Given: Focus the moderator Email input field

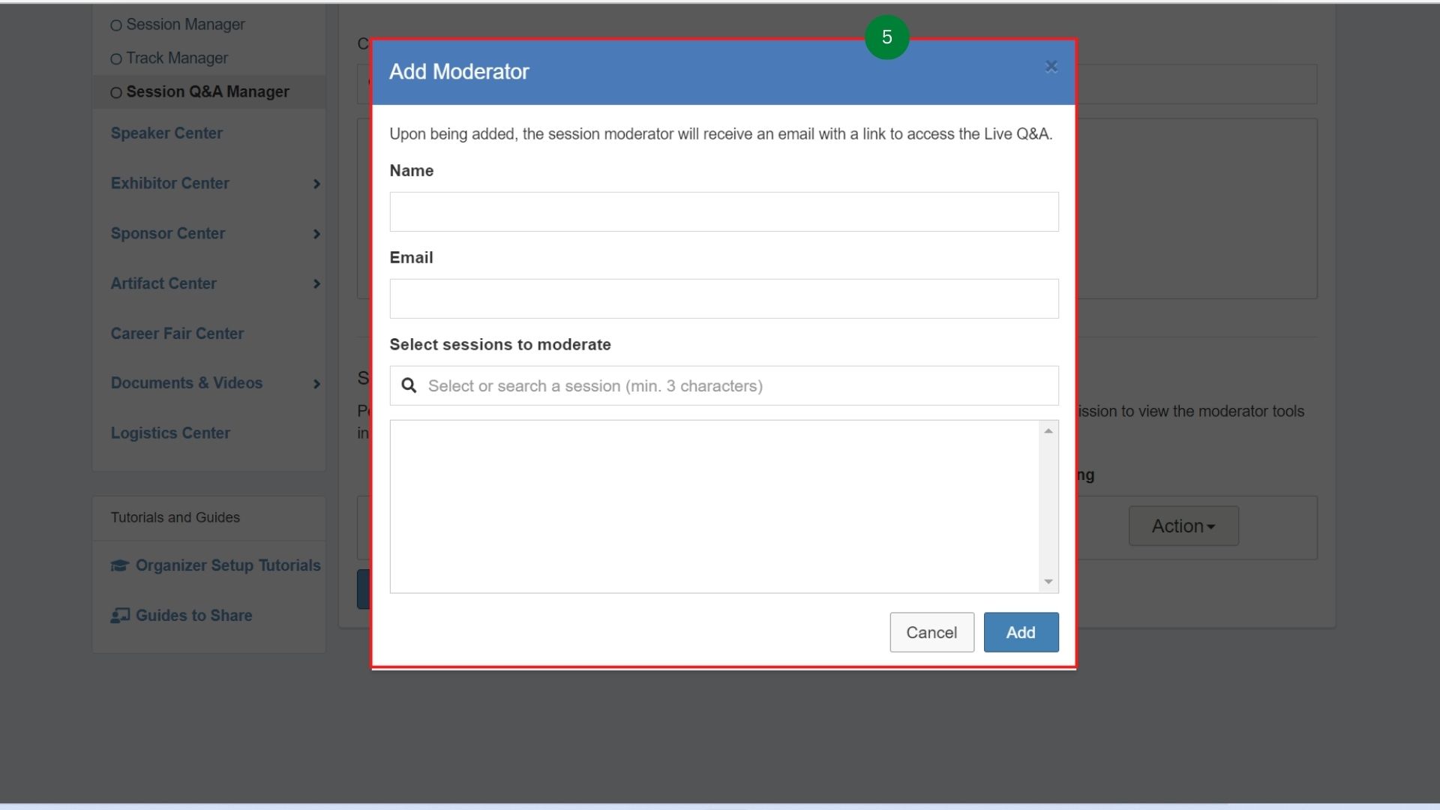Looking at the screenshot, I should (x=724, y=298).
